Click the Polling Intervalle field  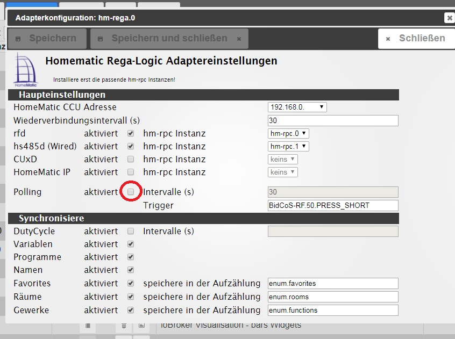pyautogui.click(x=333, y=192)
